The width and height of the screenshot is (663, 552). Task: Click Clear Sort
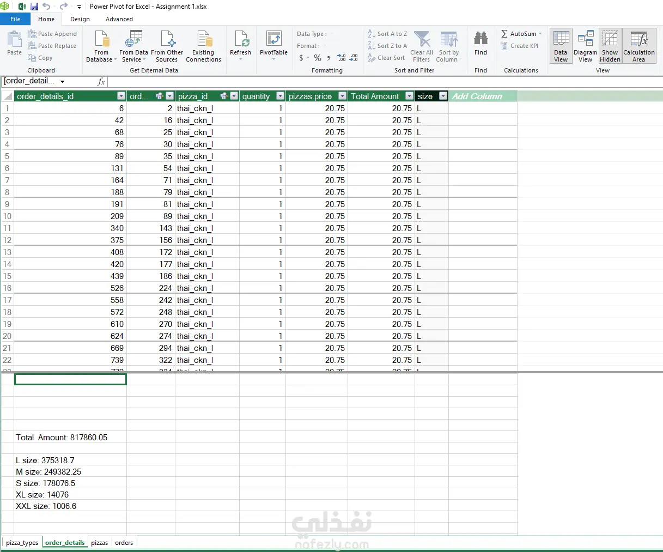(x=386, y=58)
